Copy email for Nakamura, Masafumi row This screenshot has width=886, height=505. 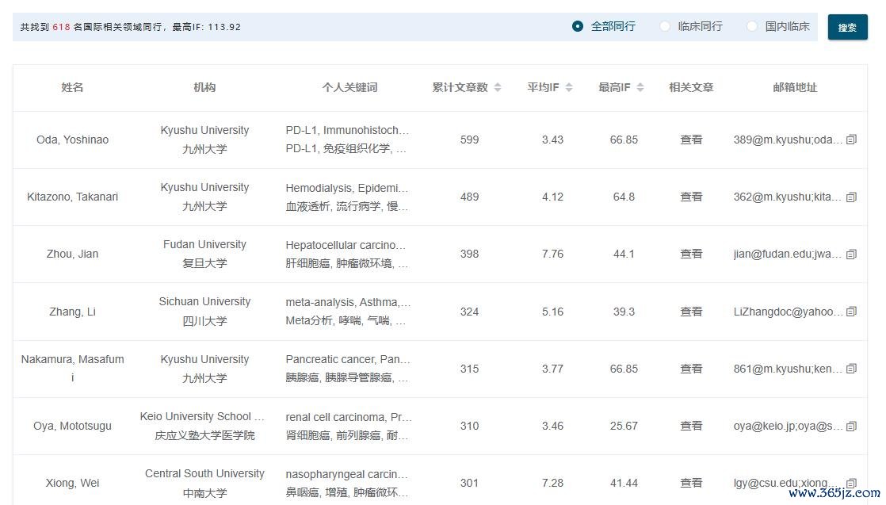852,369
